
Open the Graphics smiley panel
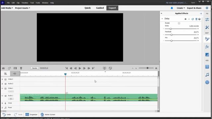pyautogui.click(x=207, y=82)
